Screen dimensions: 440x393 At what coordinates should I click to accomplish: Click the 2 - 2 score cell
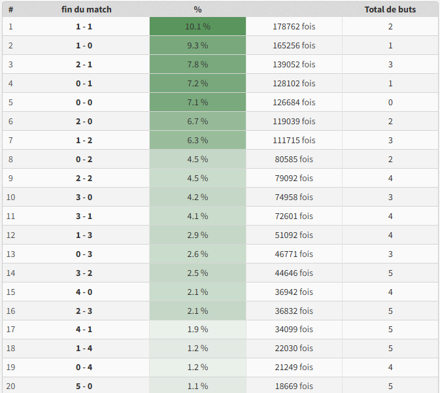coord(84,179)
